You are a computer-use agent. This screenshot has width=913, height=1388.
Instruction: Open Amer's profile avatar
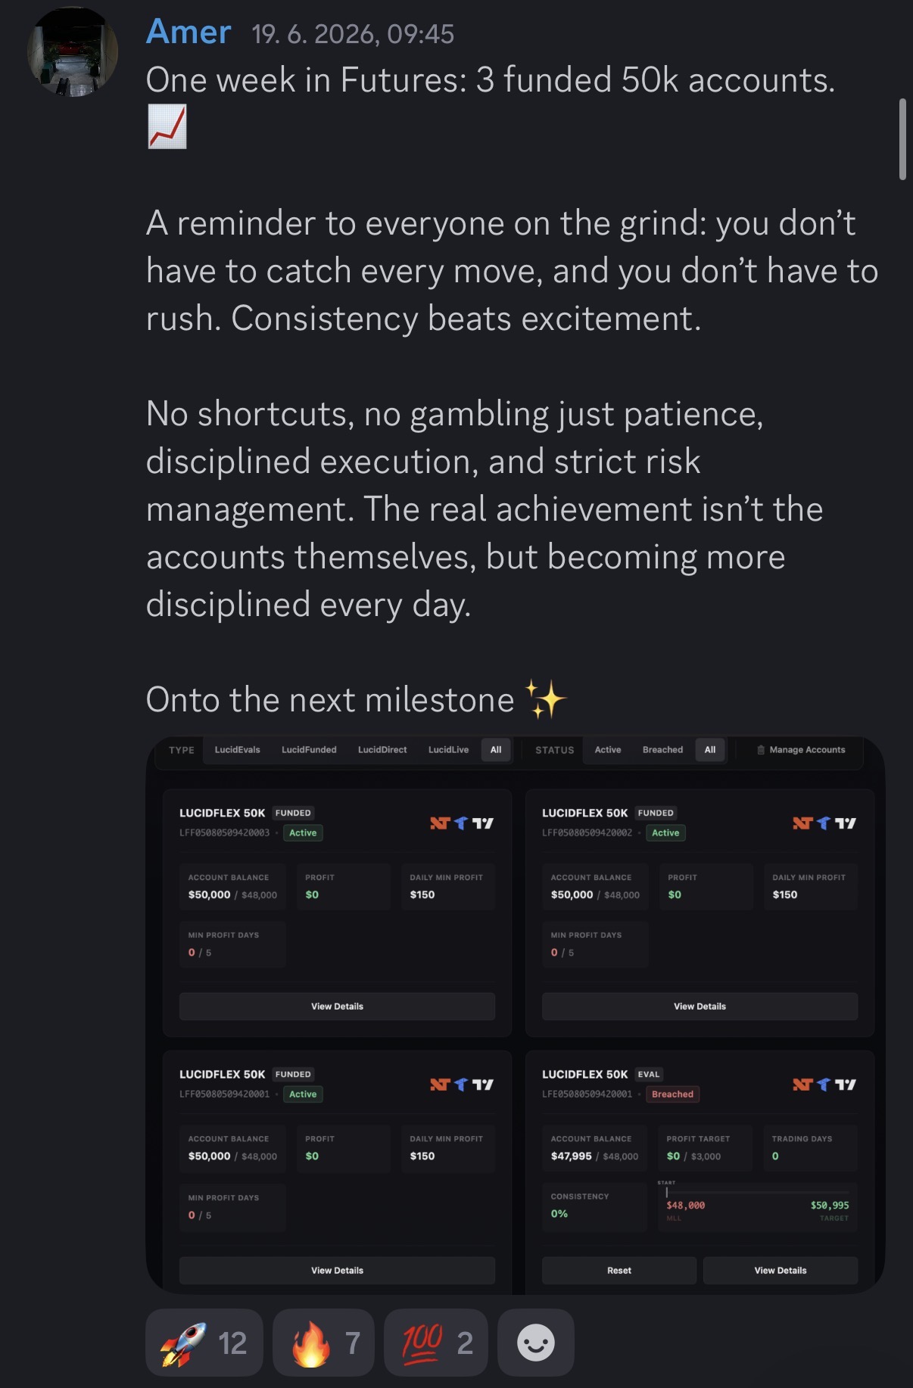point(73,51)
